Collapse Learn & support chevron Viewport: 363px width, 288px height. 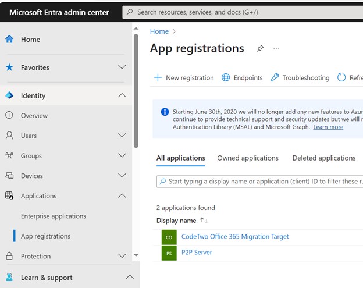pos(130,277)
